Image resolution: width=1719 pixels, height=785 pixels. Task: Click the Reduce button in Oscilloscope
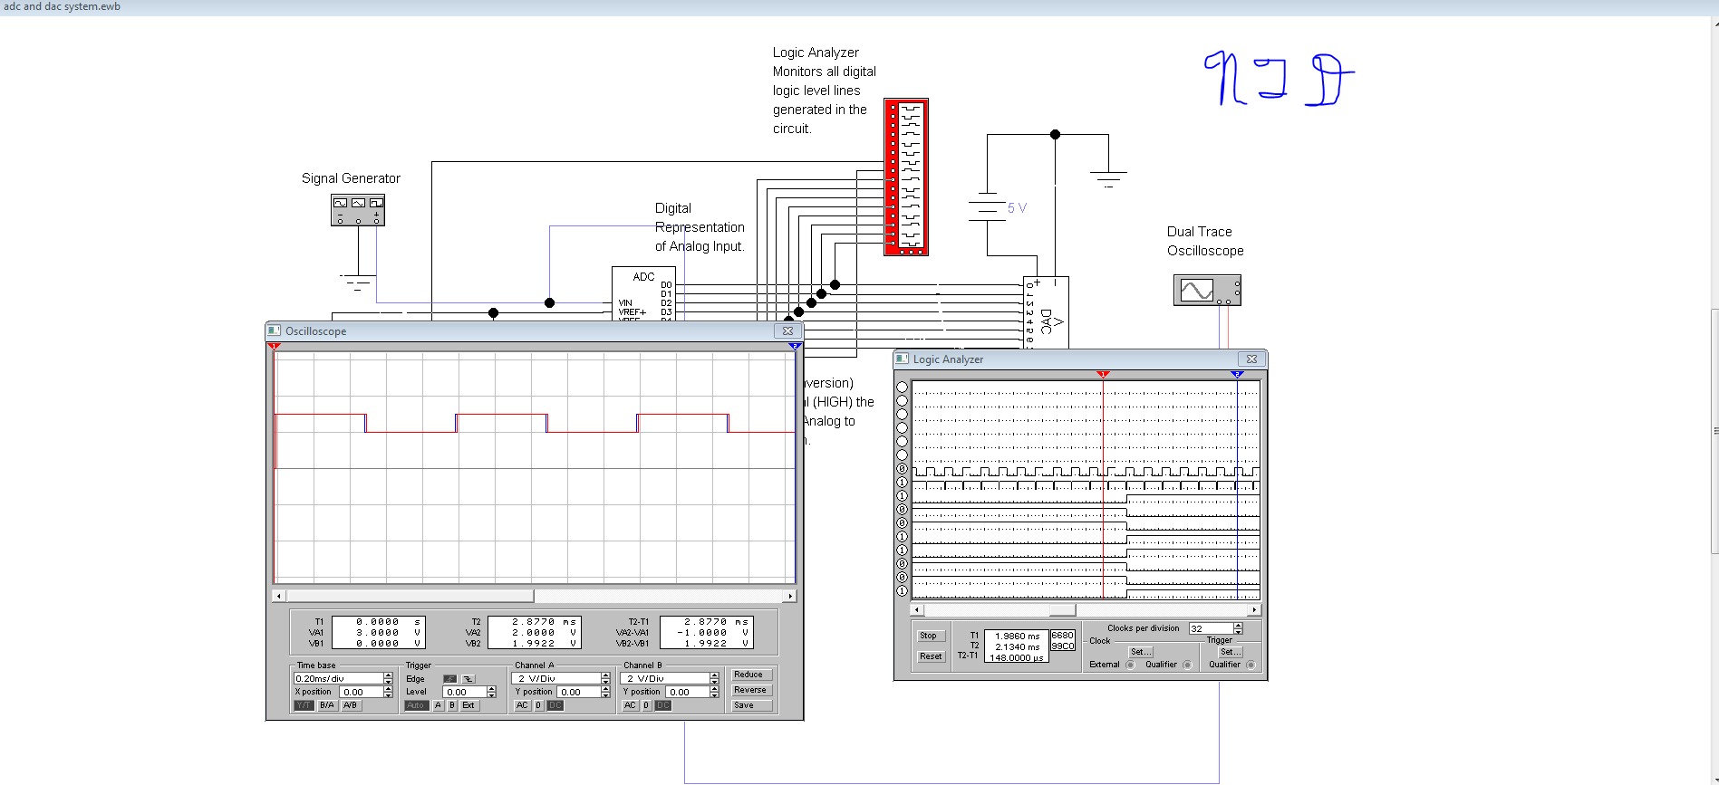point(752,675)
